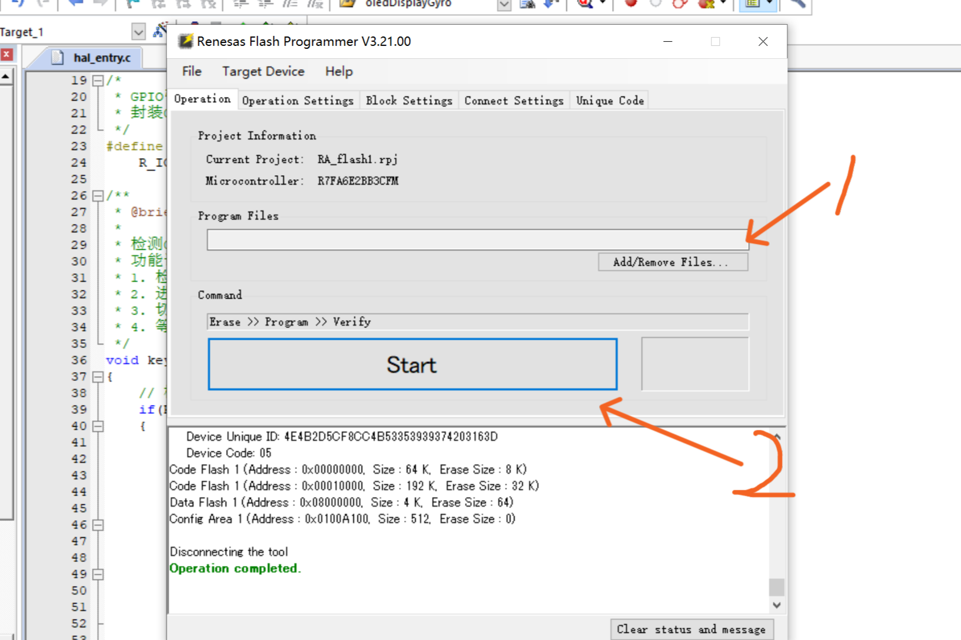The image size is (961, 640).
Task: Click the Device Unique ID log line
Action: (x=342, y=437)
